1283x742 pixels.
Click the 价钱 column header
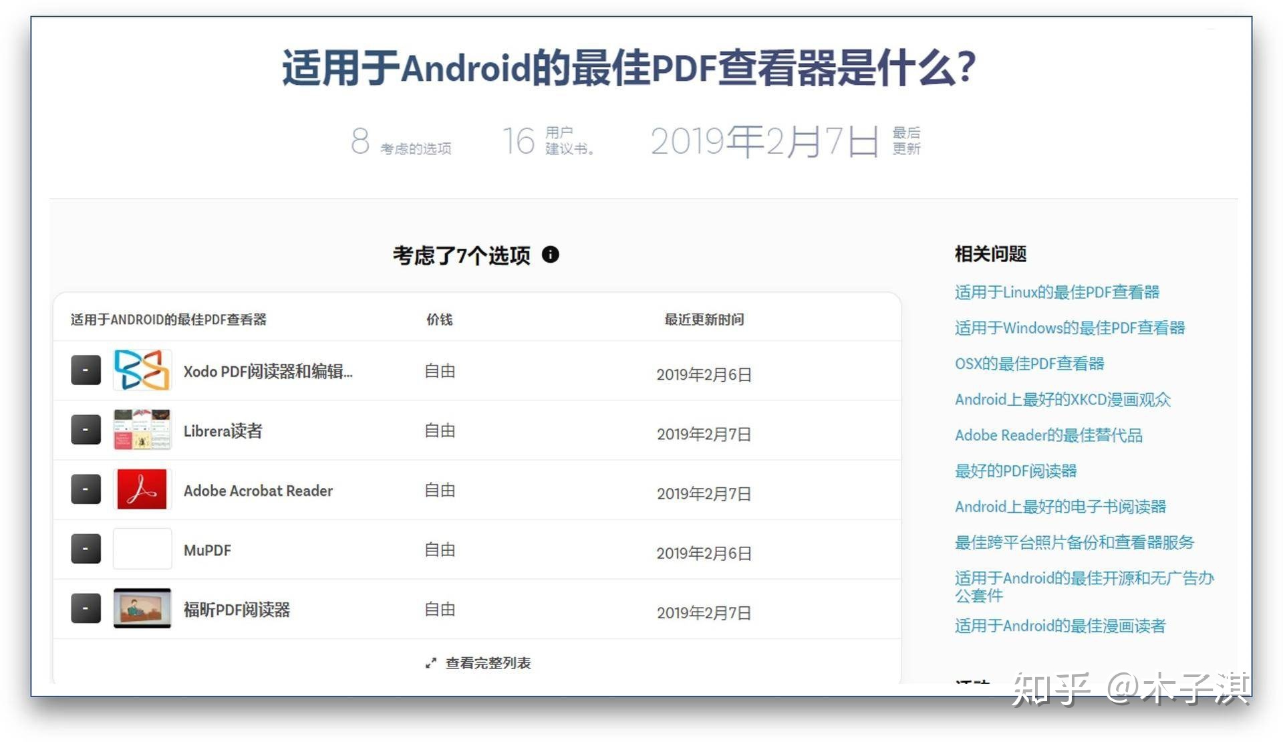click(x=439, y=320)
